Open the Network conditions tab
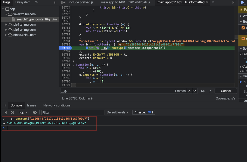Viewport: 247px width, 162px height. 57,105
